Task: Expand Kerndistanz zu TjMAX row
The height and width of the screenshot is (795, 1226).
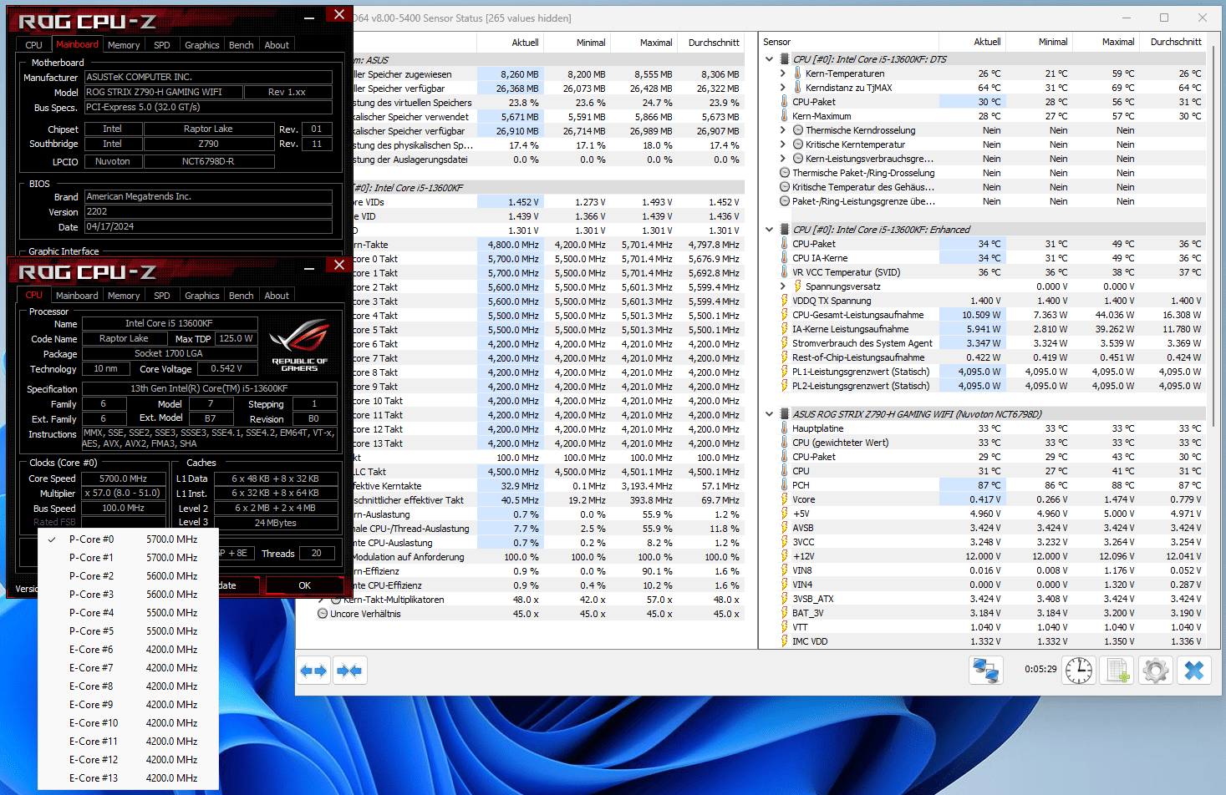Action: click(x=783, y=88)
